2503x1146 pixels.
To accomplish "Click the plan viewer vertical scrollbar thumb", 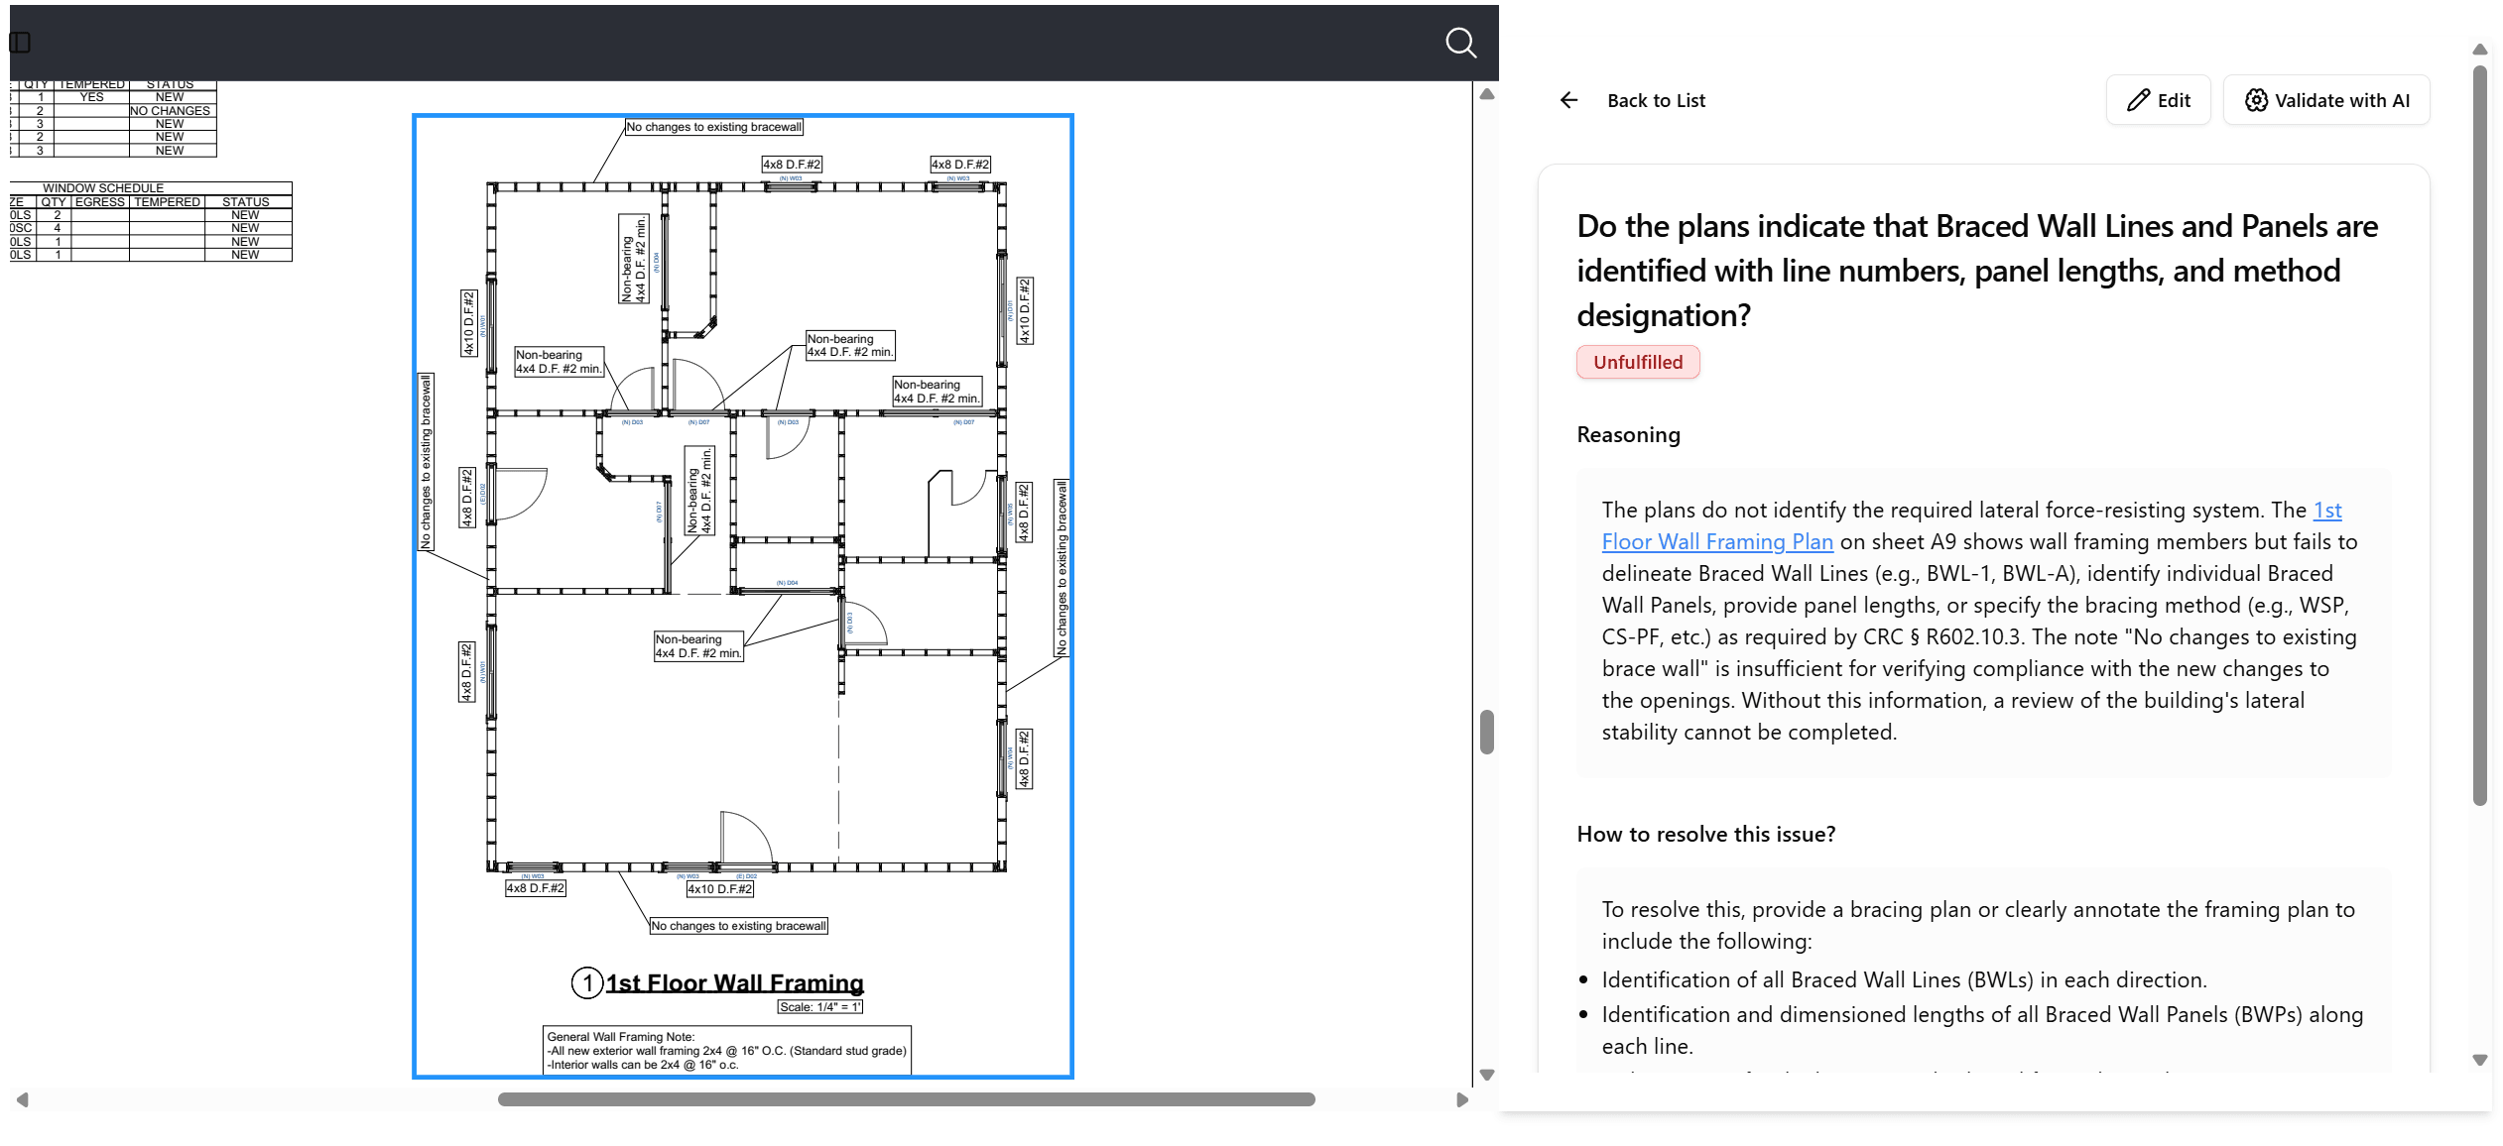I will 1486,732.
